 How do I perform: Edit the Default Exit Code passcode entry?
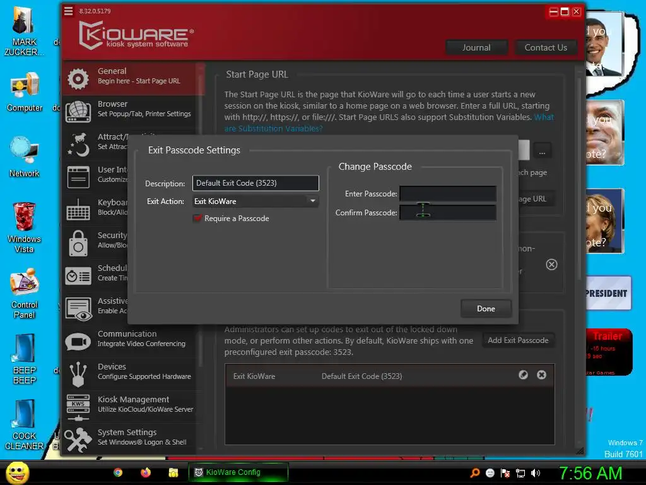pyautogui.click(x=523, y=374)
